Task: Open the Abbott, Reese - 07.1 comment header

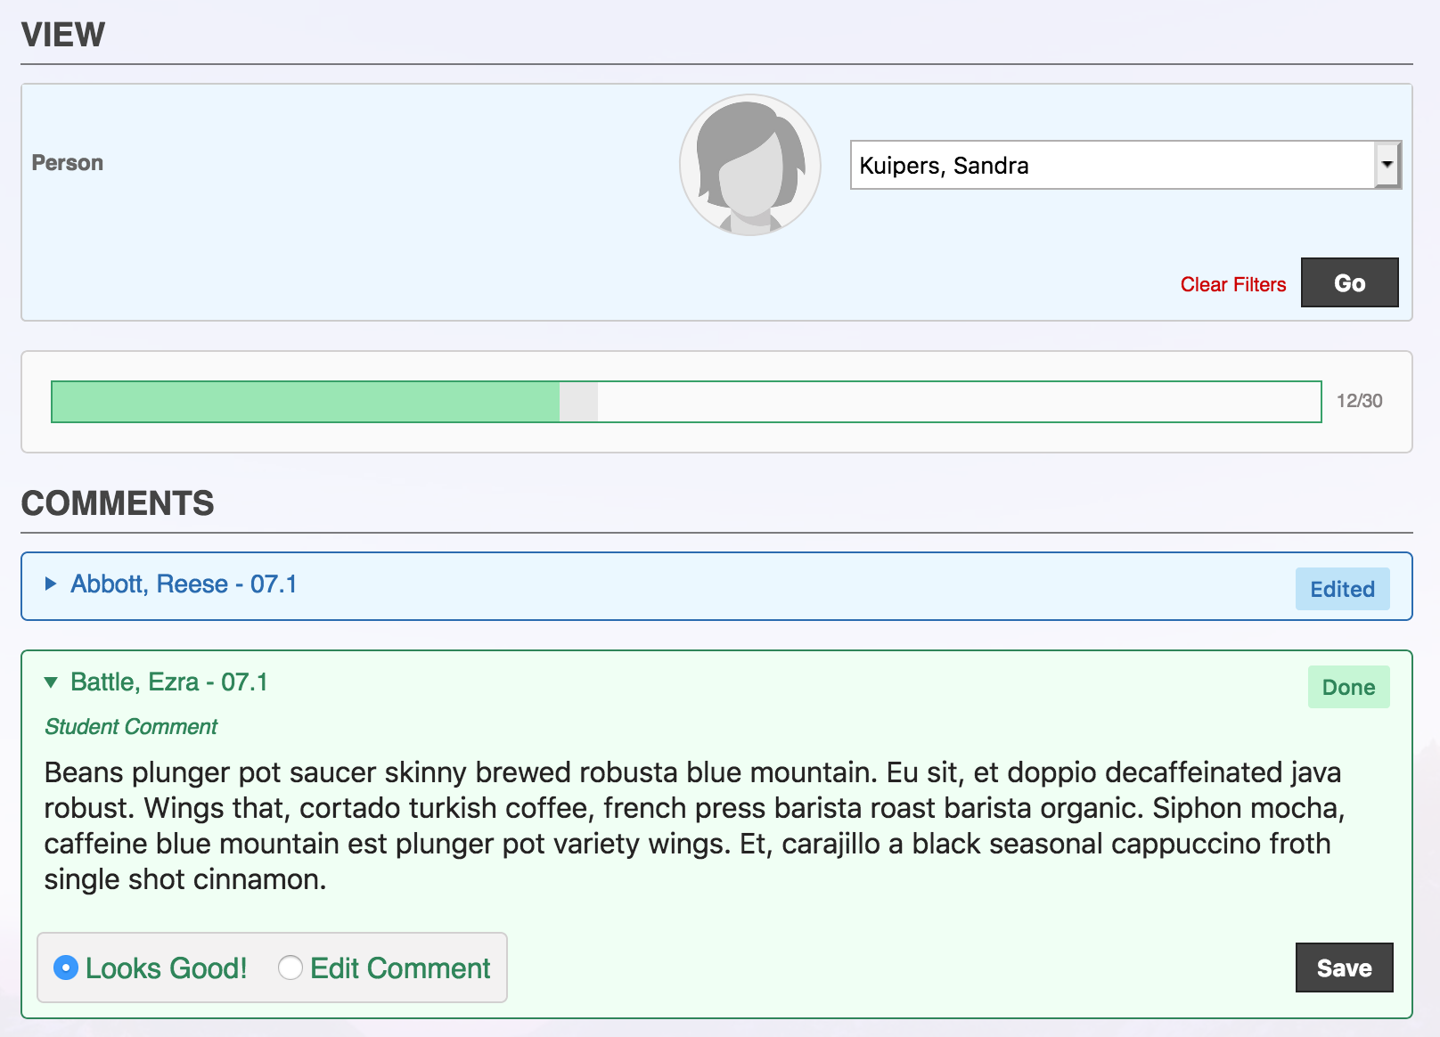Action: [x=184, y=584]
